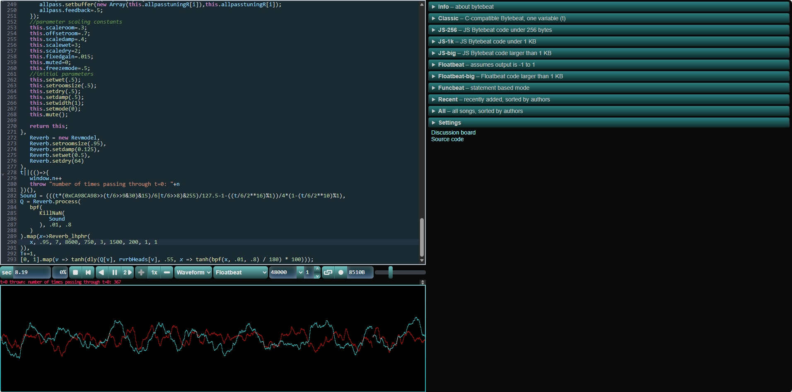This screenshot has width=792, height=392.
Task: Open the Floatbeat playback mode dropdown
Action: point(240,272)
